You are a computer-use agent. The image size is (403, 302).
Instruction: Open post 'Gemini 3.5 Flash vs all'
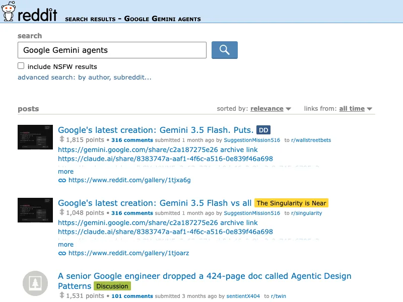point(155,203)
